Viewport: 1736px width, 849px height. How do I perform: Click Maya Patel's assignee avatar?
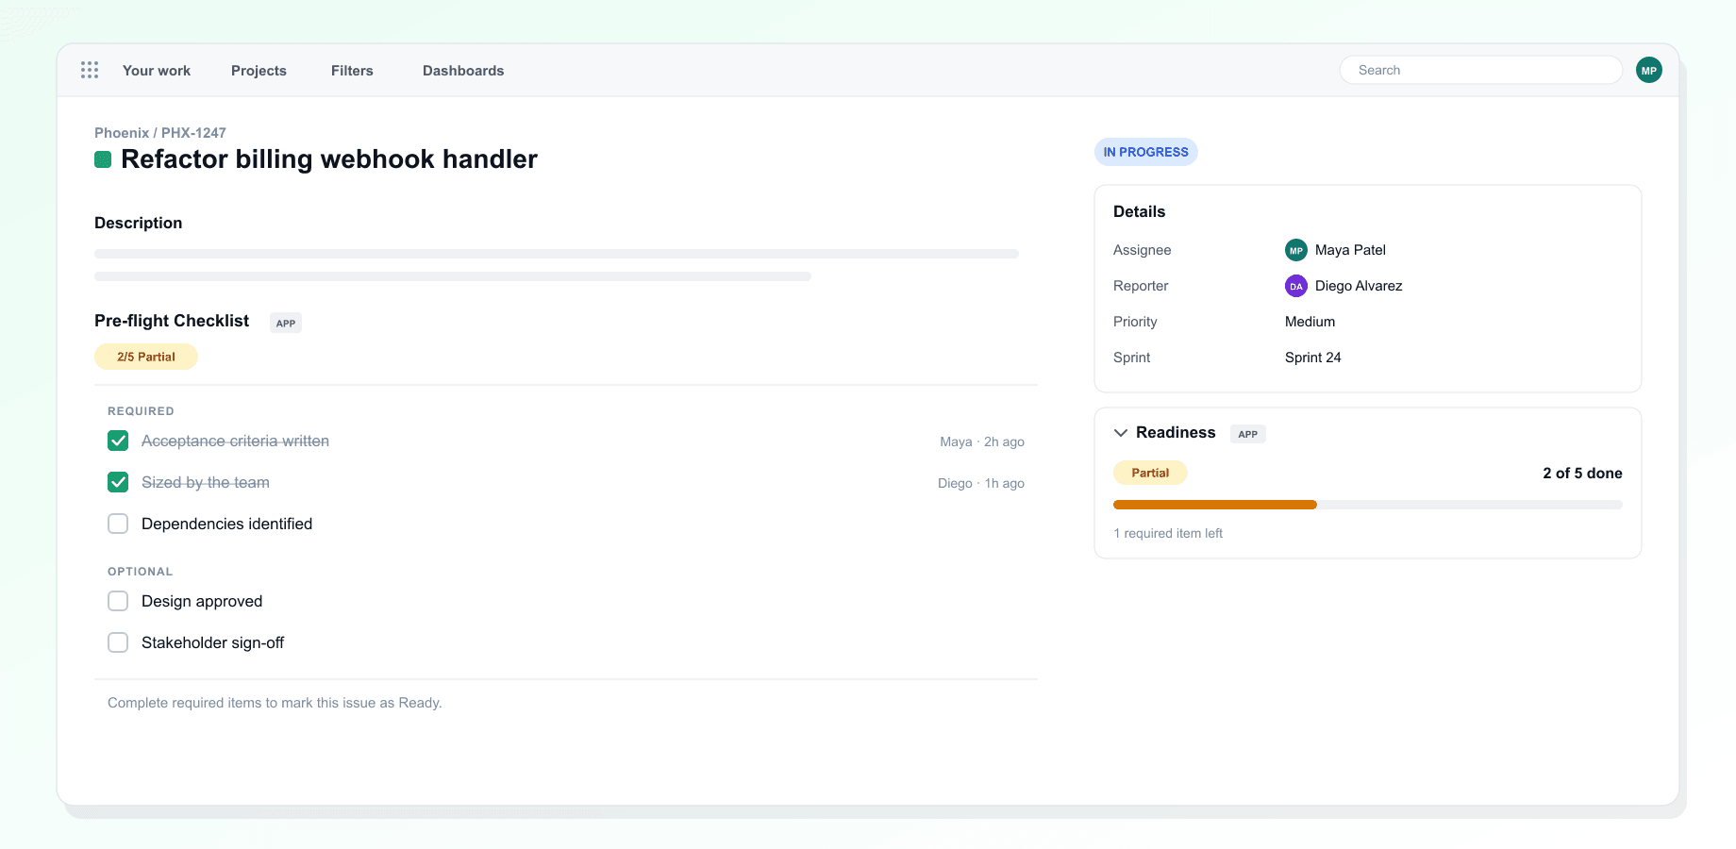[x=1296, y=250]
